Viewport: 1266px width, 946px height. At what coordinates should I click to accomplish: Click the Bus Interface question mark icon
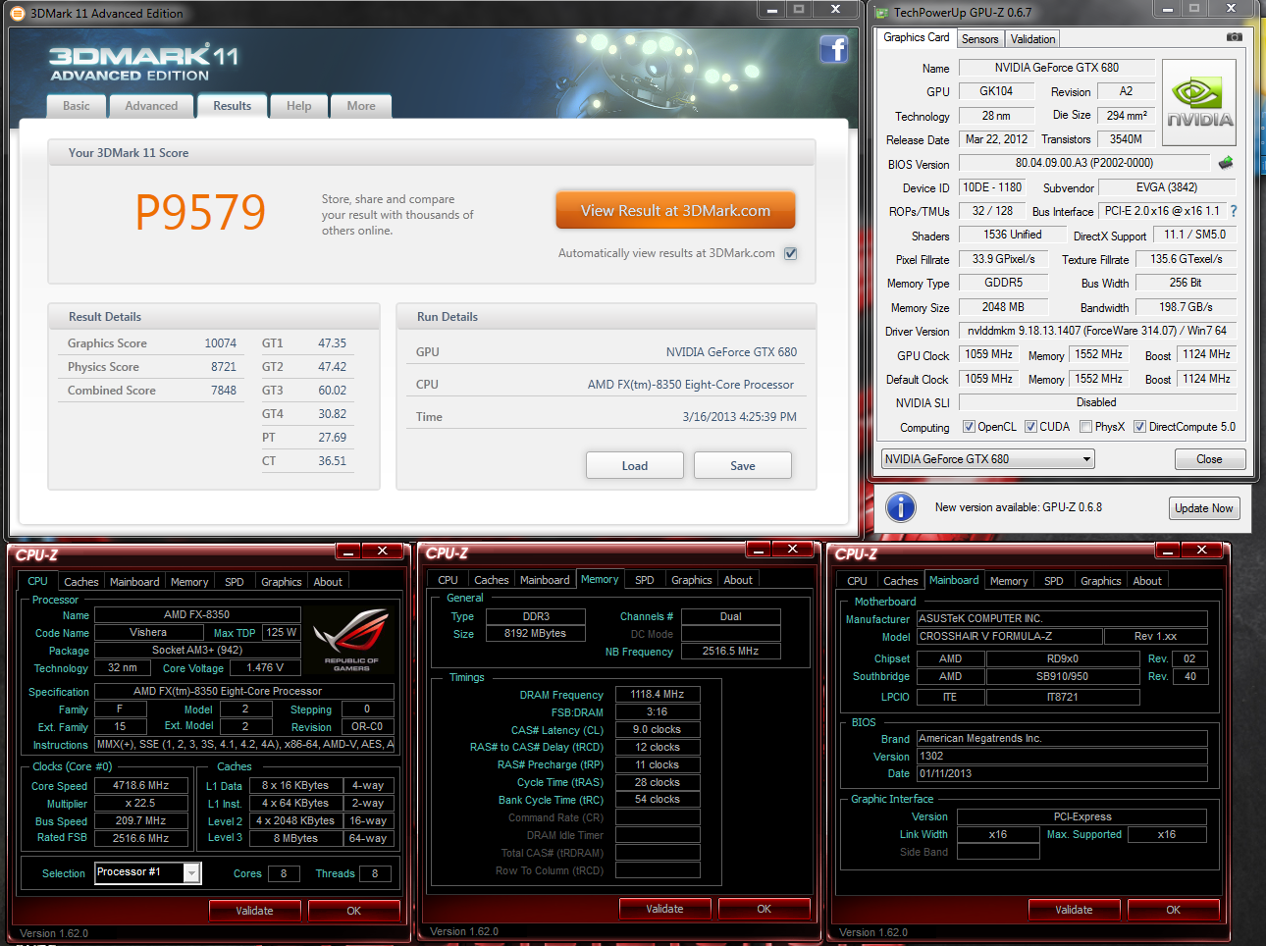[1234, 211]
